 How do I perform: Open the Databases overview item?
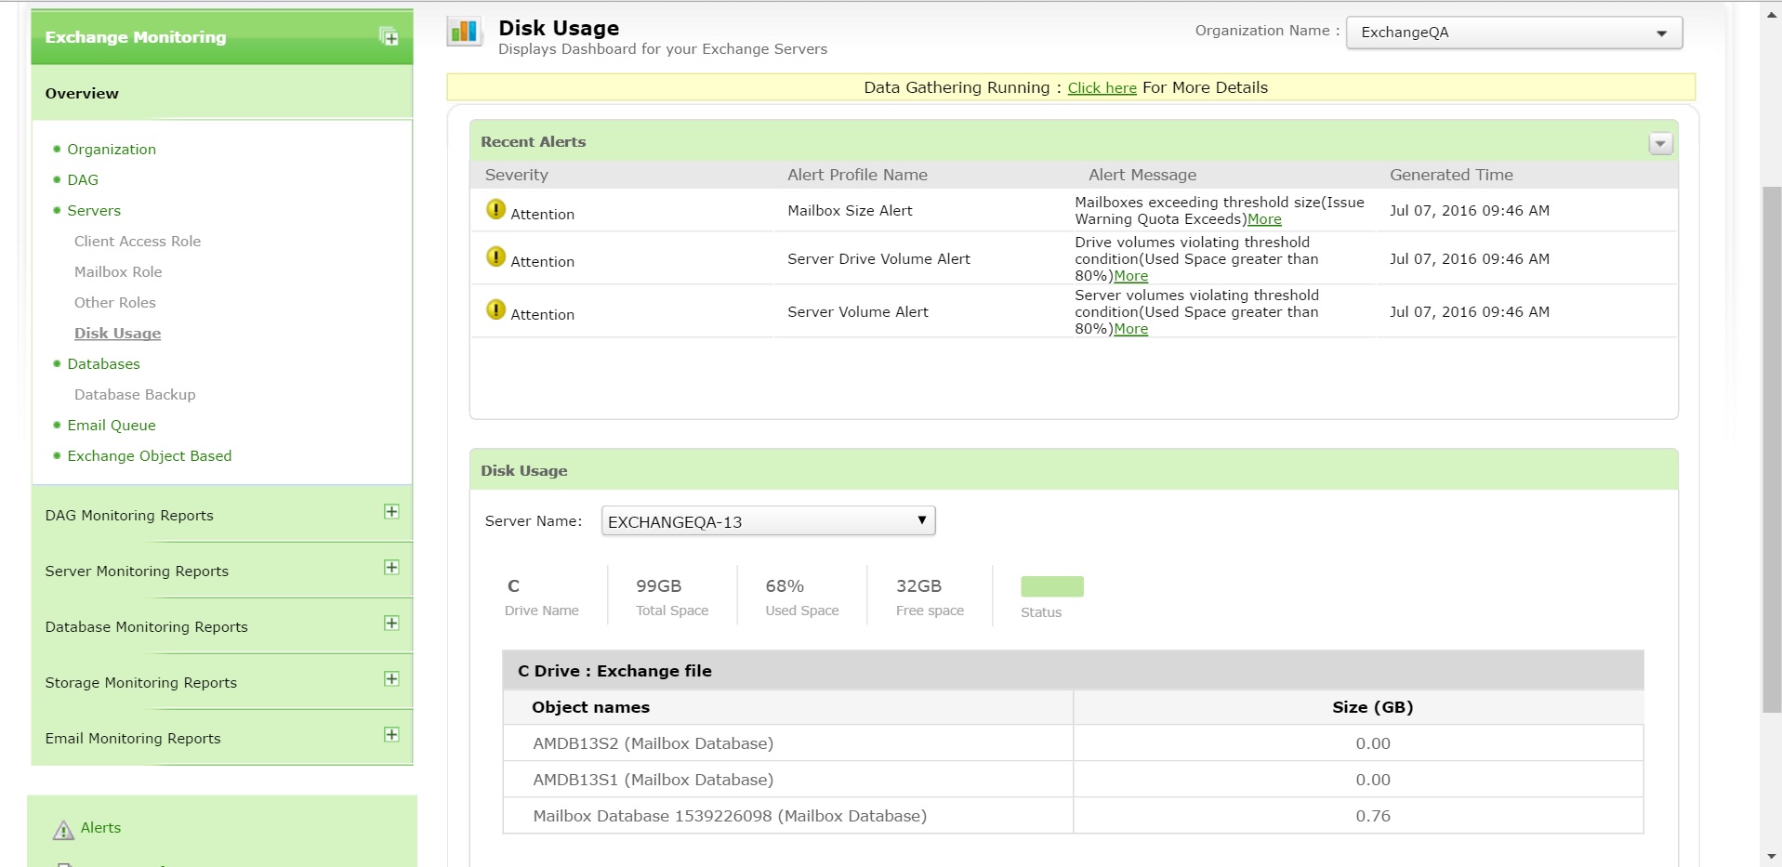[x=103, y=364]
